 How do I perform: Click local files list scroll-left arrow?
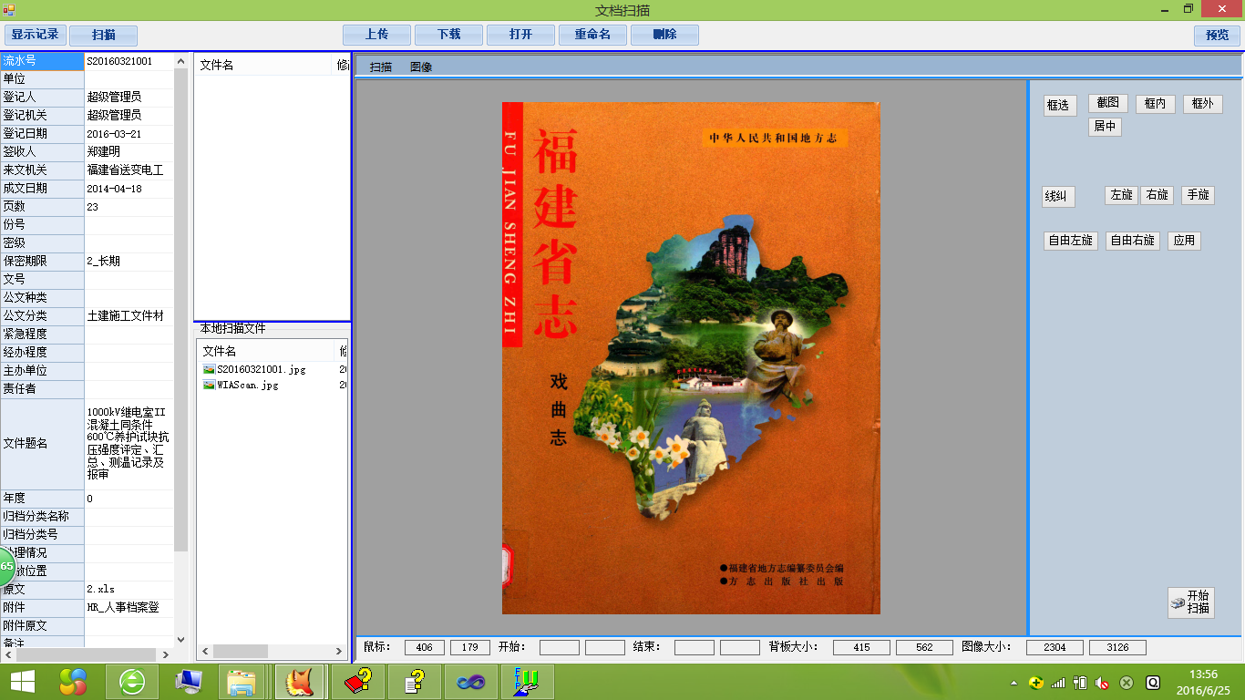pyautogui.click(x=205, y=651)
